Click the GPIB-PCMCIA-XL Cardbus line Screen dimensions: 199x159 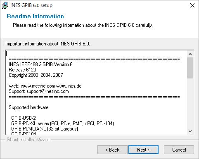[45, 129]
